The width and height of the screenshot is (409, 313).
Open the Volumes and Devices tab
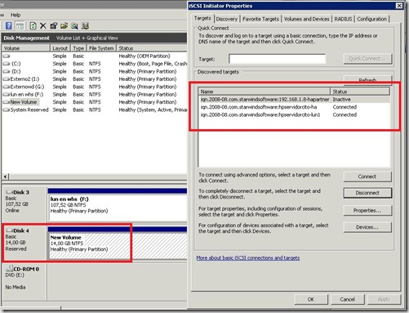point(306,19)
